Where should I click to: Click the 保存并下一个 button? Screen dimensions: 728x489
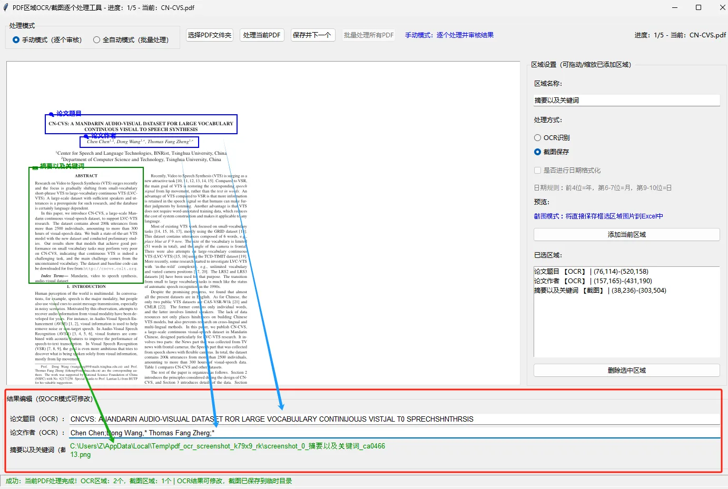pos(312,34)
